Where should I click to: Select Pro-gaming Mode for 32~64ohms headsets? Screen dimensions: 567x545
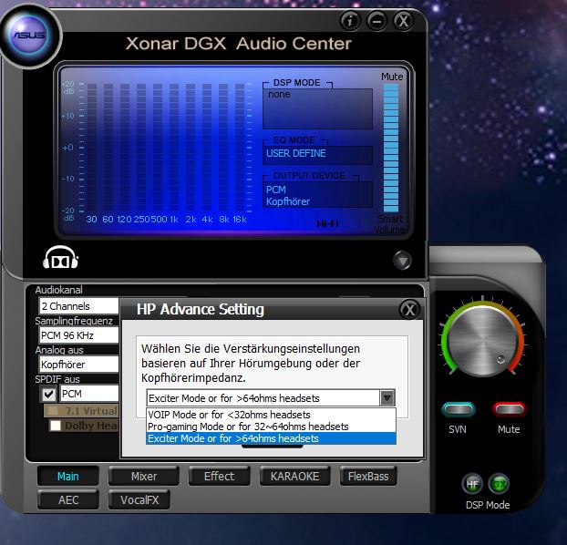pos(271,427)
